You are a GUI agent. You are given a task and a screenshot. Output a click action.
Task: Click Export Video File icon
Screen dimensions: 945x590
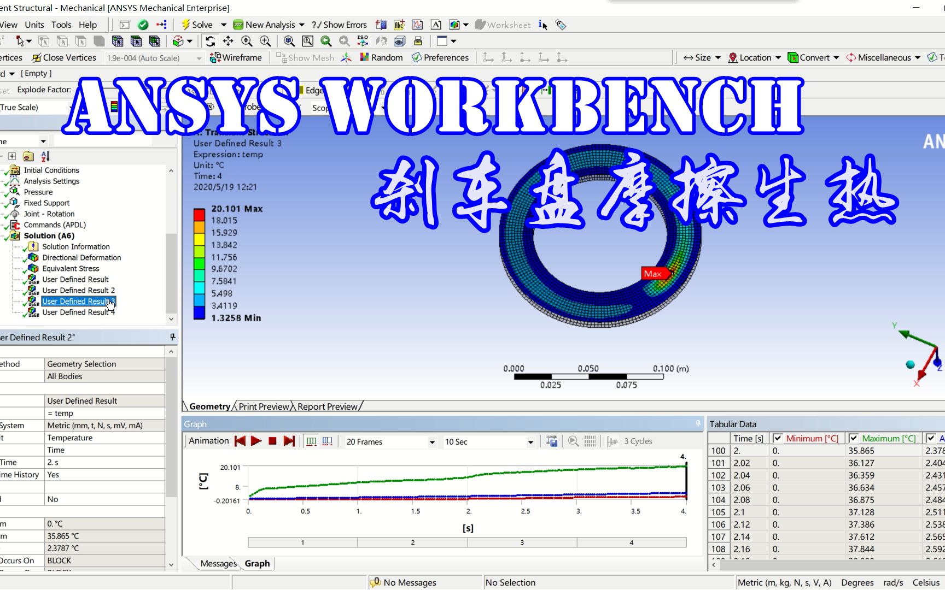click(x=552, y=441)
